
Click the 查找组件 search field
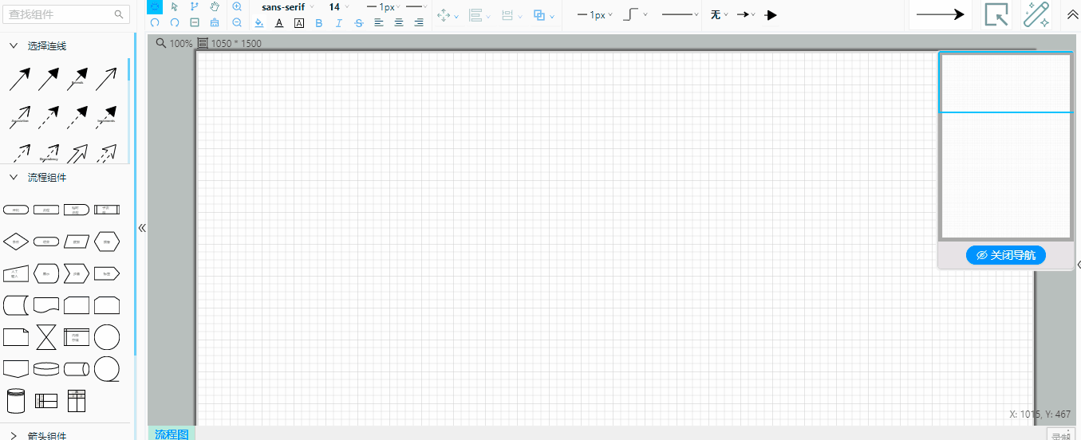click(x=60, y=14)
